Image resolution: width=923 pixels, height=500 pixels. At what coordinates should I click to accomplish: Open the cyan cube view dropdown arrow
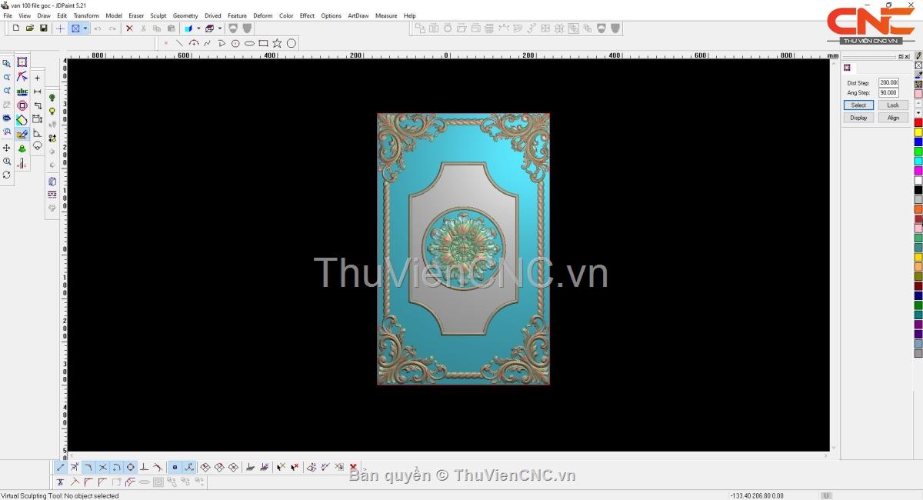[197, 28]
